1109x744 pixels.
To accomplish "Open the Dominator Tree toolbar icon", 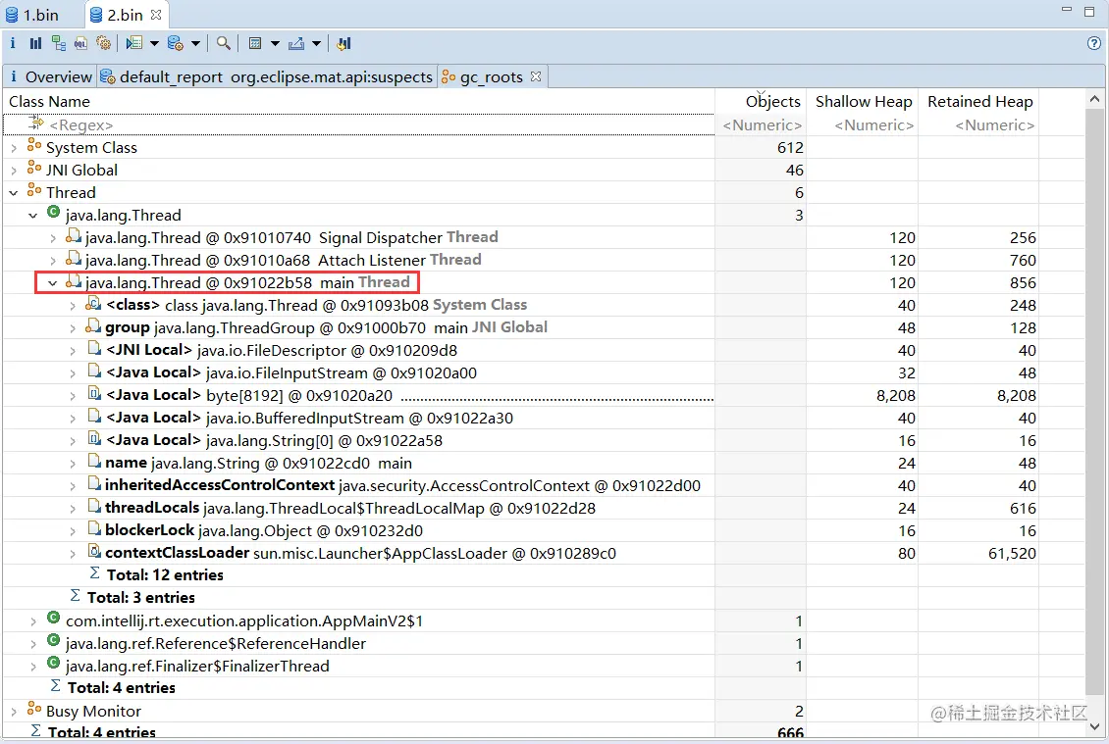I will click(x=59, y=43).
